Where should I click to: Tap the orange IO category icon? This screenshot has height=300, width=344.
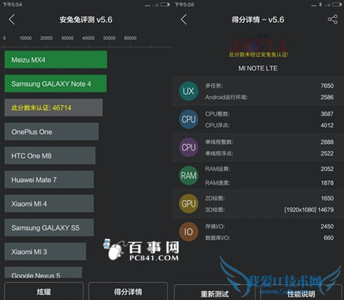[189, 232]
